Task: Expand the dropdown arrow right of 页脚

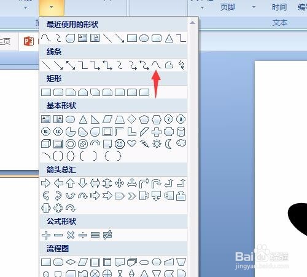Action: [254, 7]
